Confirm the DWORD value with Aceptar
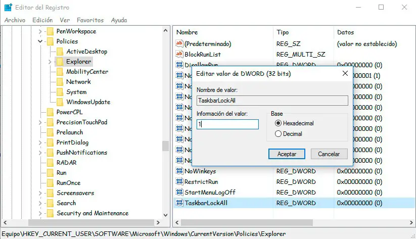416x239 pixels. (x=287, y=154)
